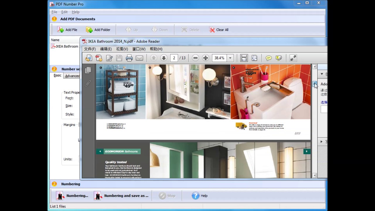Collapse the right pane section with the down triangle

coord(322,74)
